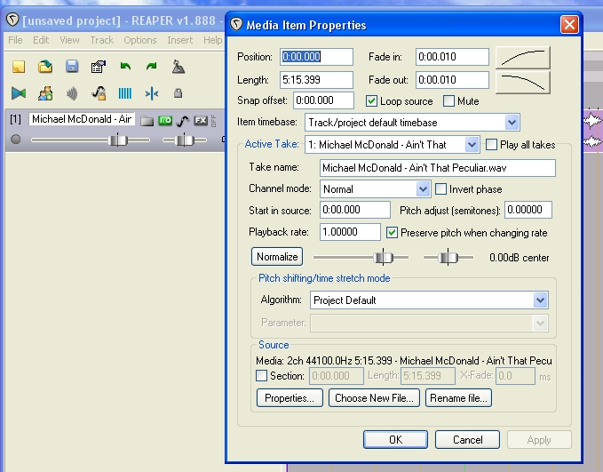Open the Track menu
This screenshot has width=603, height=472.
click(102, 40)
